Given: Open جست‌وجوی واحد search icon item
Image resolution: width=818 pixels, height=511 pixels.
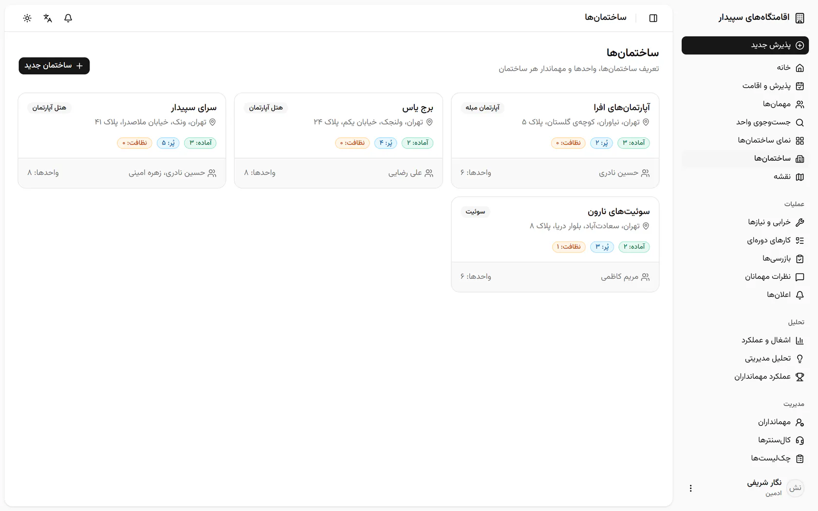Looking at the screenshot, I should pos(745,122).
